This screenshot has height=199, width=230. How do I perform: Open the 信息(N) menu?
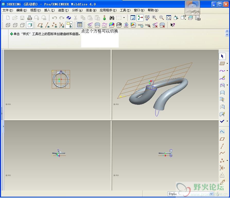pos(91,10)
